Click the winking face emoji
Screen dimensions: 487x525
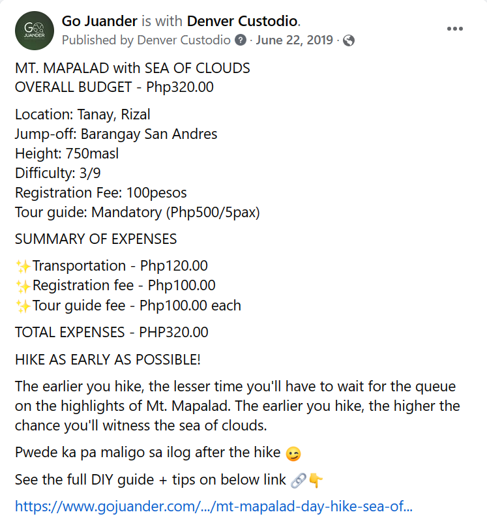tap(293, 453)
